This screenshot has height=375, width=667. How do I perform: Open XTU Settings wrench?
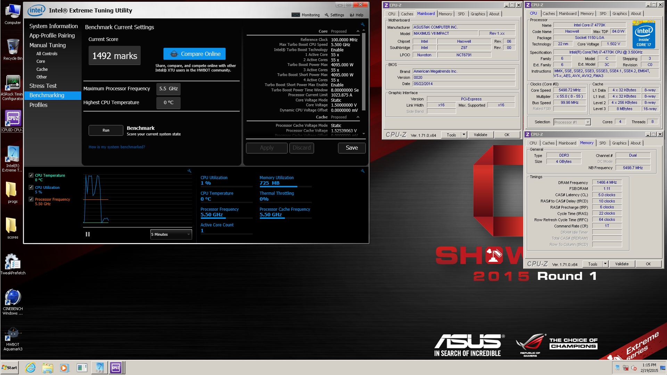(x=334, y=15)
